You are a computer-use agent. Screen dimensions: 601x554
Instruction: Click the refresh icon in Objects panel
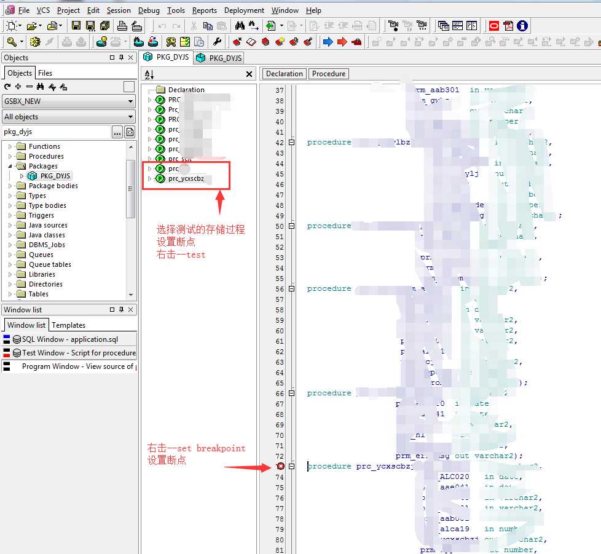click(x=7, y=87)
